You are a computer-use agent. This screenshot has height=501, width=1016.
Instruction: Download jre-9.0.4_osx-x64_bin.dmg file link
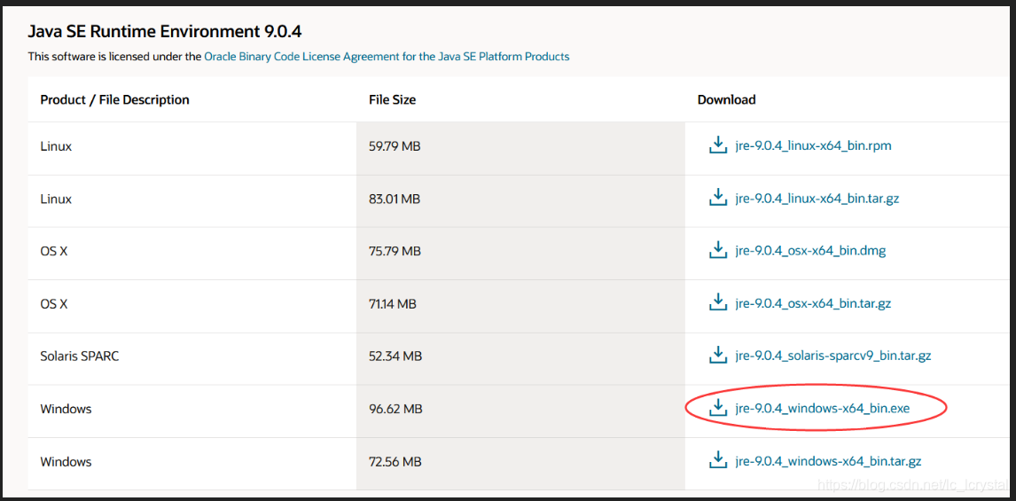[810, 251]
